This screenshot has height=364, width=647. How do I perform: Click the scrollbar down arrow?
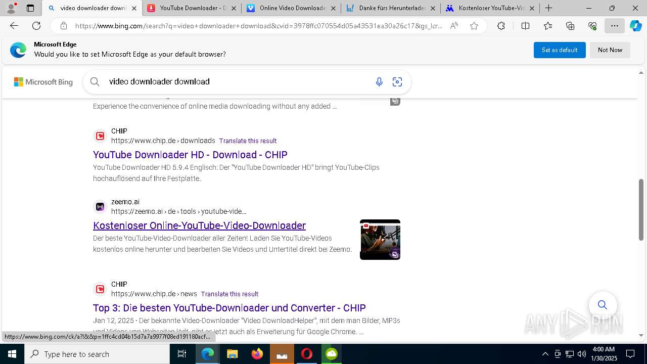pos(641,335)
